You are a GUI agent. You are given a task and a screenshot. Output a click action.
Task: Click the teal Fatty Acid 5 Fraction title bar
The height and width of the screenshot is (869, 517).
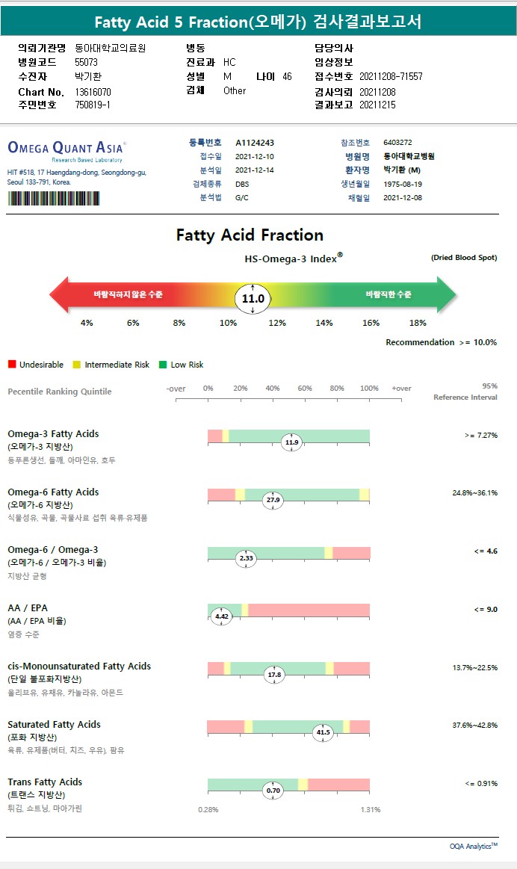tap(258, 22)
